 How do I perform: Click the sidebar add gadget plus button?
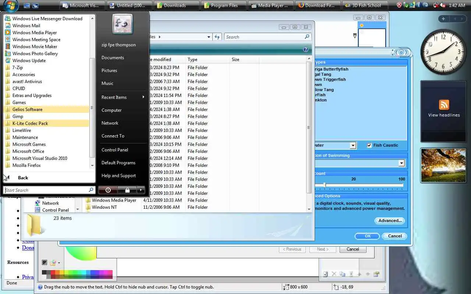click(443, 19)
